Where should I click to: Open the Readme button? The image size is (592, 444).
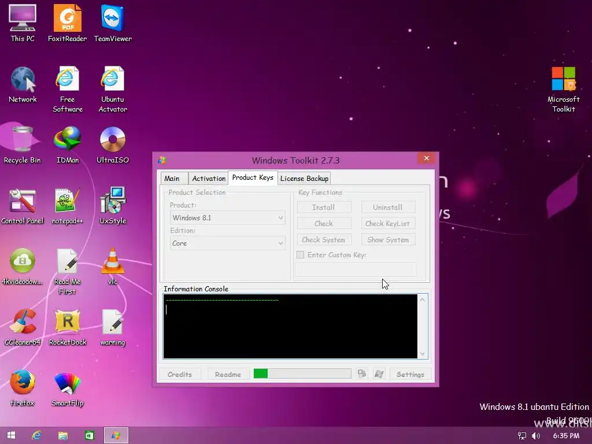coord(228,374)
